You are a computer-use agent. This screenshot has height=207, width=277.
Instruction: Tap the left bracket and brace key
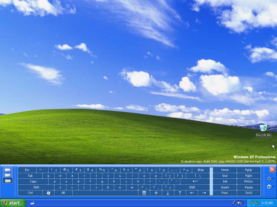pos(168,176)
